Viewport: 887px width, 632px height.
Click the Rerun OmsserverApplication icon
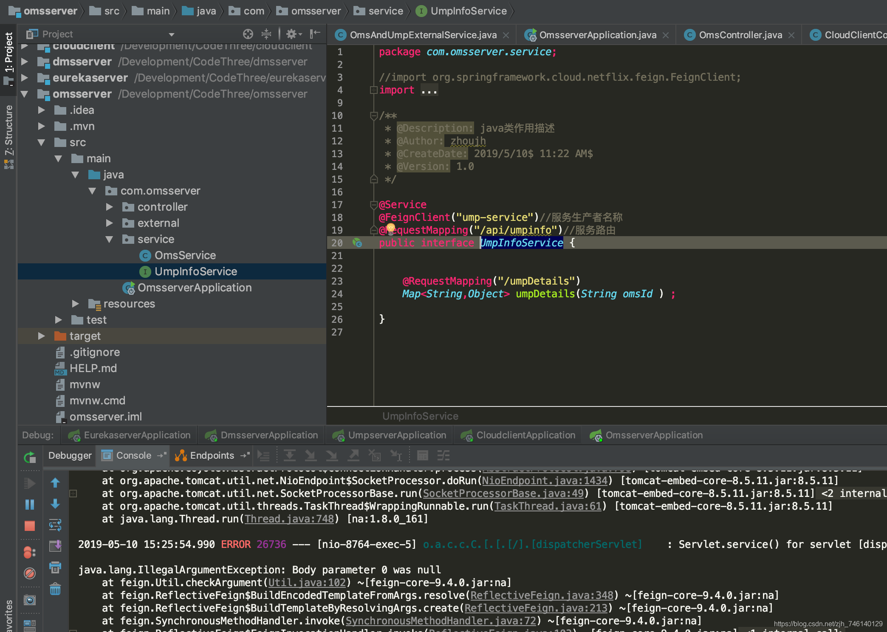click(x=30, y=457)
